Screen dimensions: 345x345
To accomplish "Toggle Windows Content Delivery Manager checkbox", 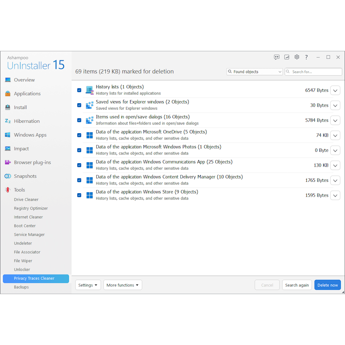I will 79,180.
